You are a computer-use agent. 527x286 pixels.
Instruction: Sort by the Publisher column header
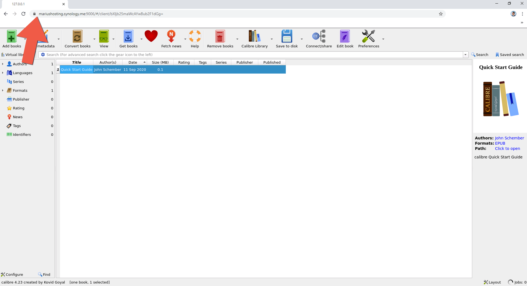(x=245, y=62)
